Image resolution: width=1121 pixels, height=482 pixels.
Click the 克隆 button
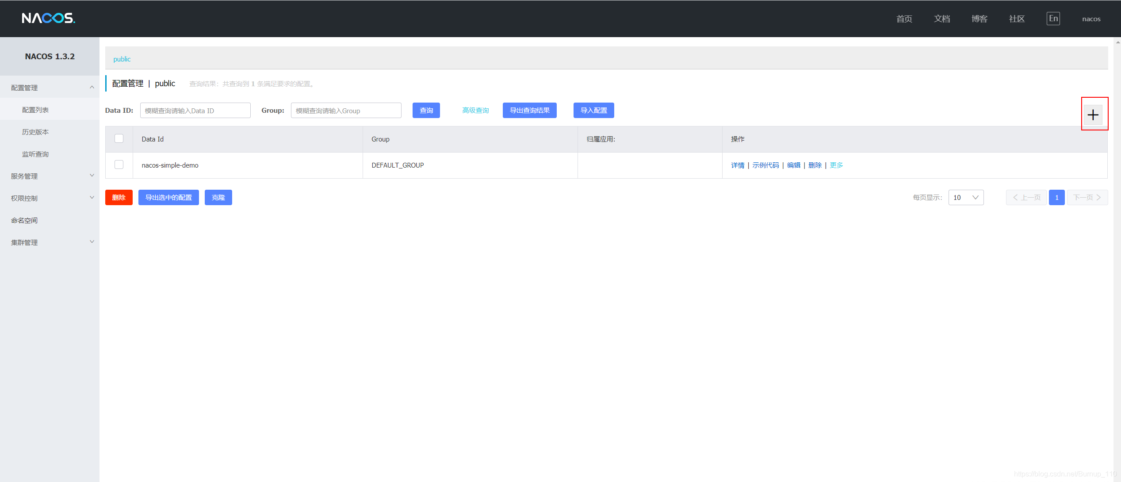(218, 197)
